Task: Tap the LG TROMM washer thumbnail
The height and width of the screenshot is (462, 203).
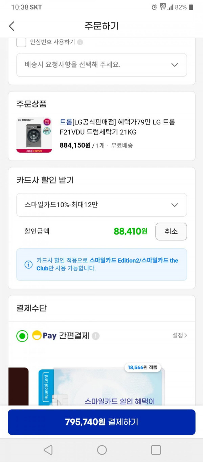Action: click(x=34, y=135)
